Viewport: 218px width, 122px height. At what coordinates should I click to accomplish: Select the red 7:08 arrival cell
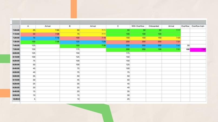pyautogui.click(x=48, y=34)
